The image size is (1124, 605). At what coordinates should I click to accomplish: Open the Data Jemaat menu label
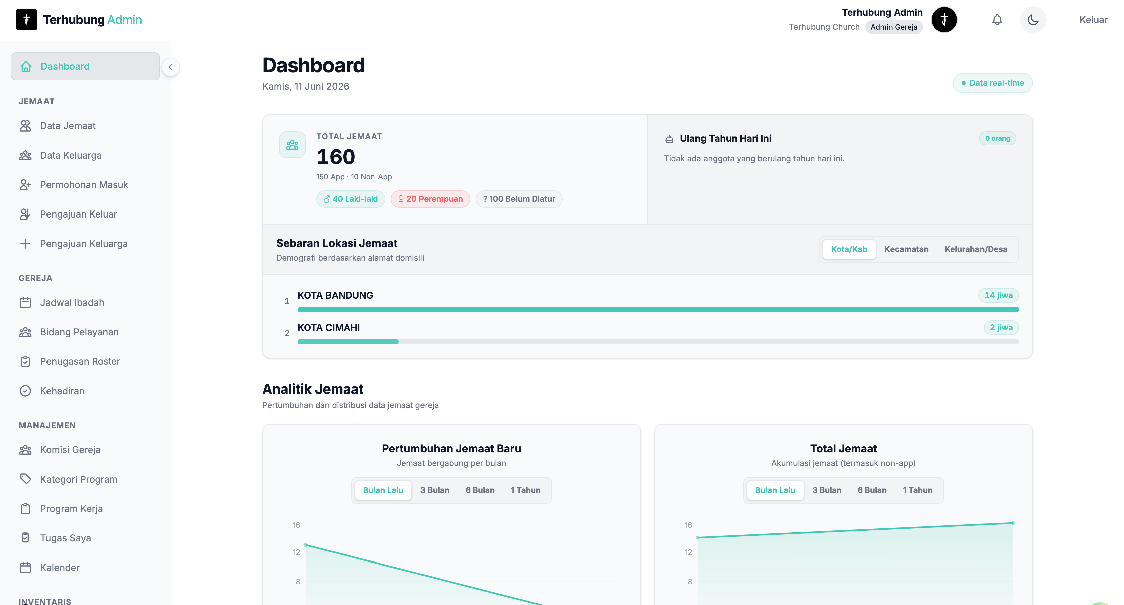[x=68, y=126]
